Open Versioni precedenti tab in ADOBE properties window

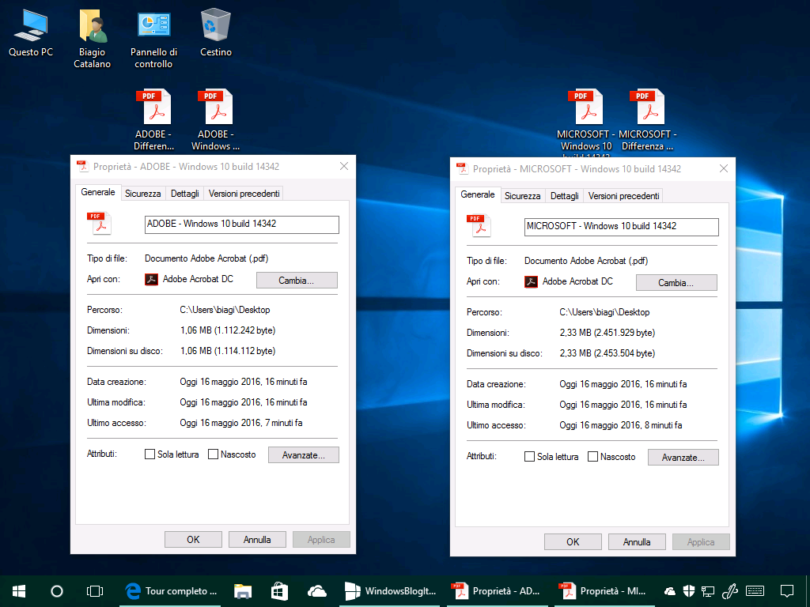click(244, 194)
